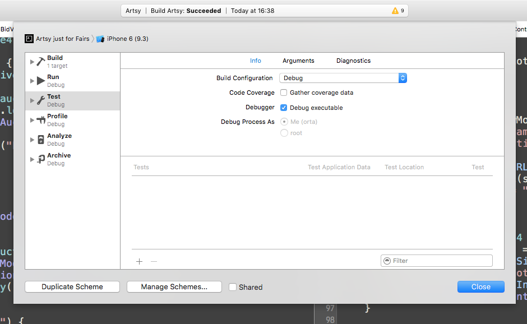This screenshot has height=324, width=527.
Task: Select the Me (orta) radio button
Action: [284, 122]
